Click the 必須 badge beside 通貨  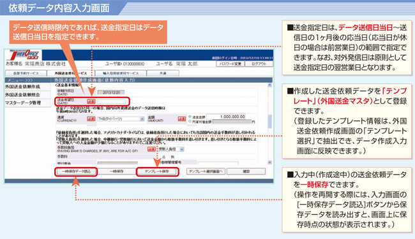pos(91,119)
